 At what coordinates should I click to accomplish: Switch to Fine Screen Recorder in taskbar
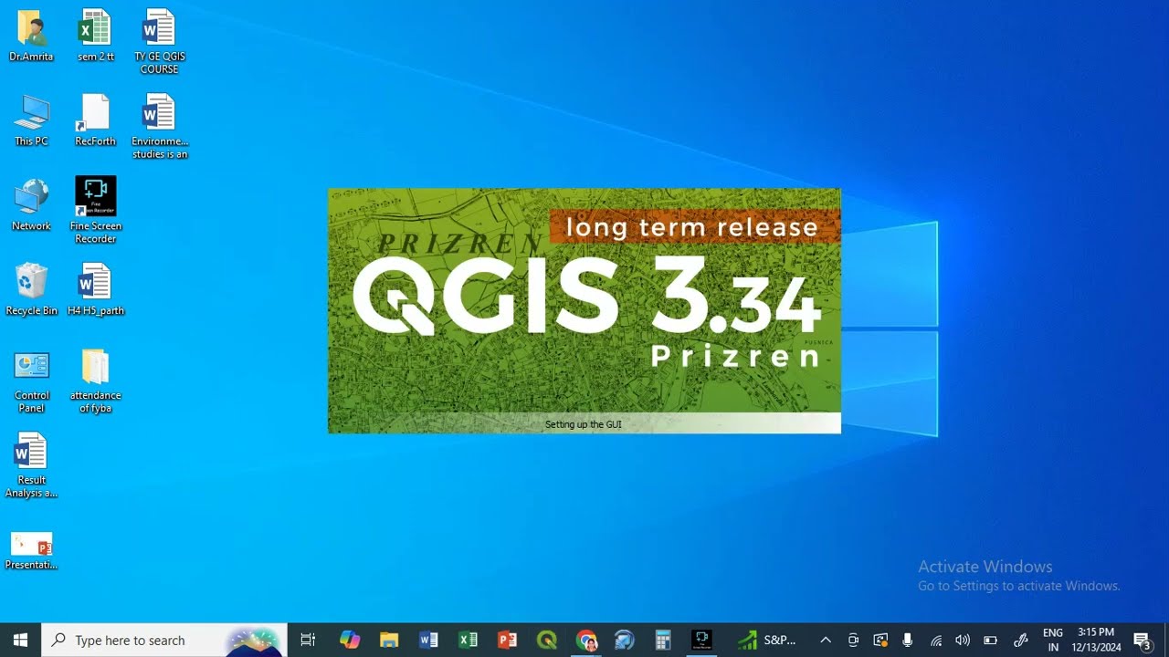point(702,640)
